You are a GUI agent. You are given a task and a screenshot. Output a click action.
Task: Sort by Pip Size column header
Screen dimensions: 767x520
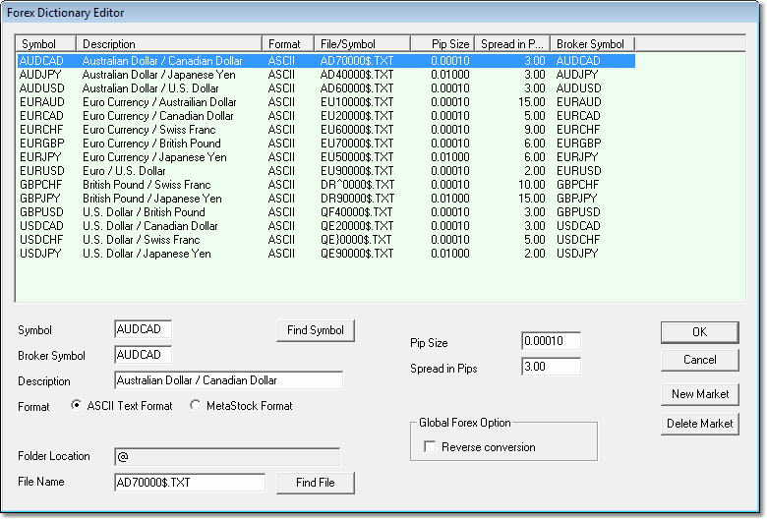click(x=442, y=44)
